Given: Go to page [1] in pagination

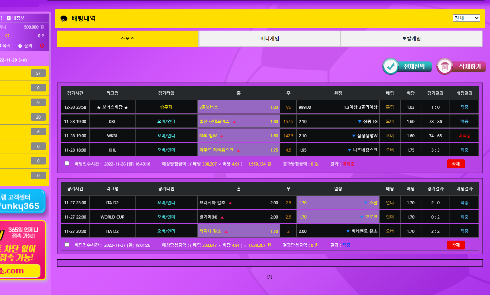Looking at the screenshot, I should click(269, 277).
